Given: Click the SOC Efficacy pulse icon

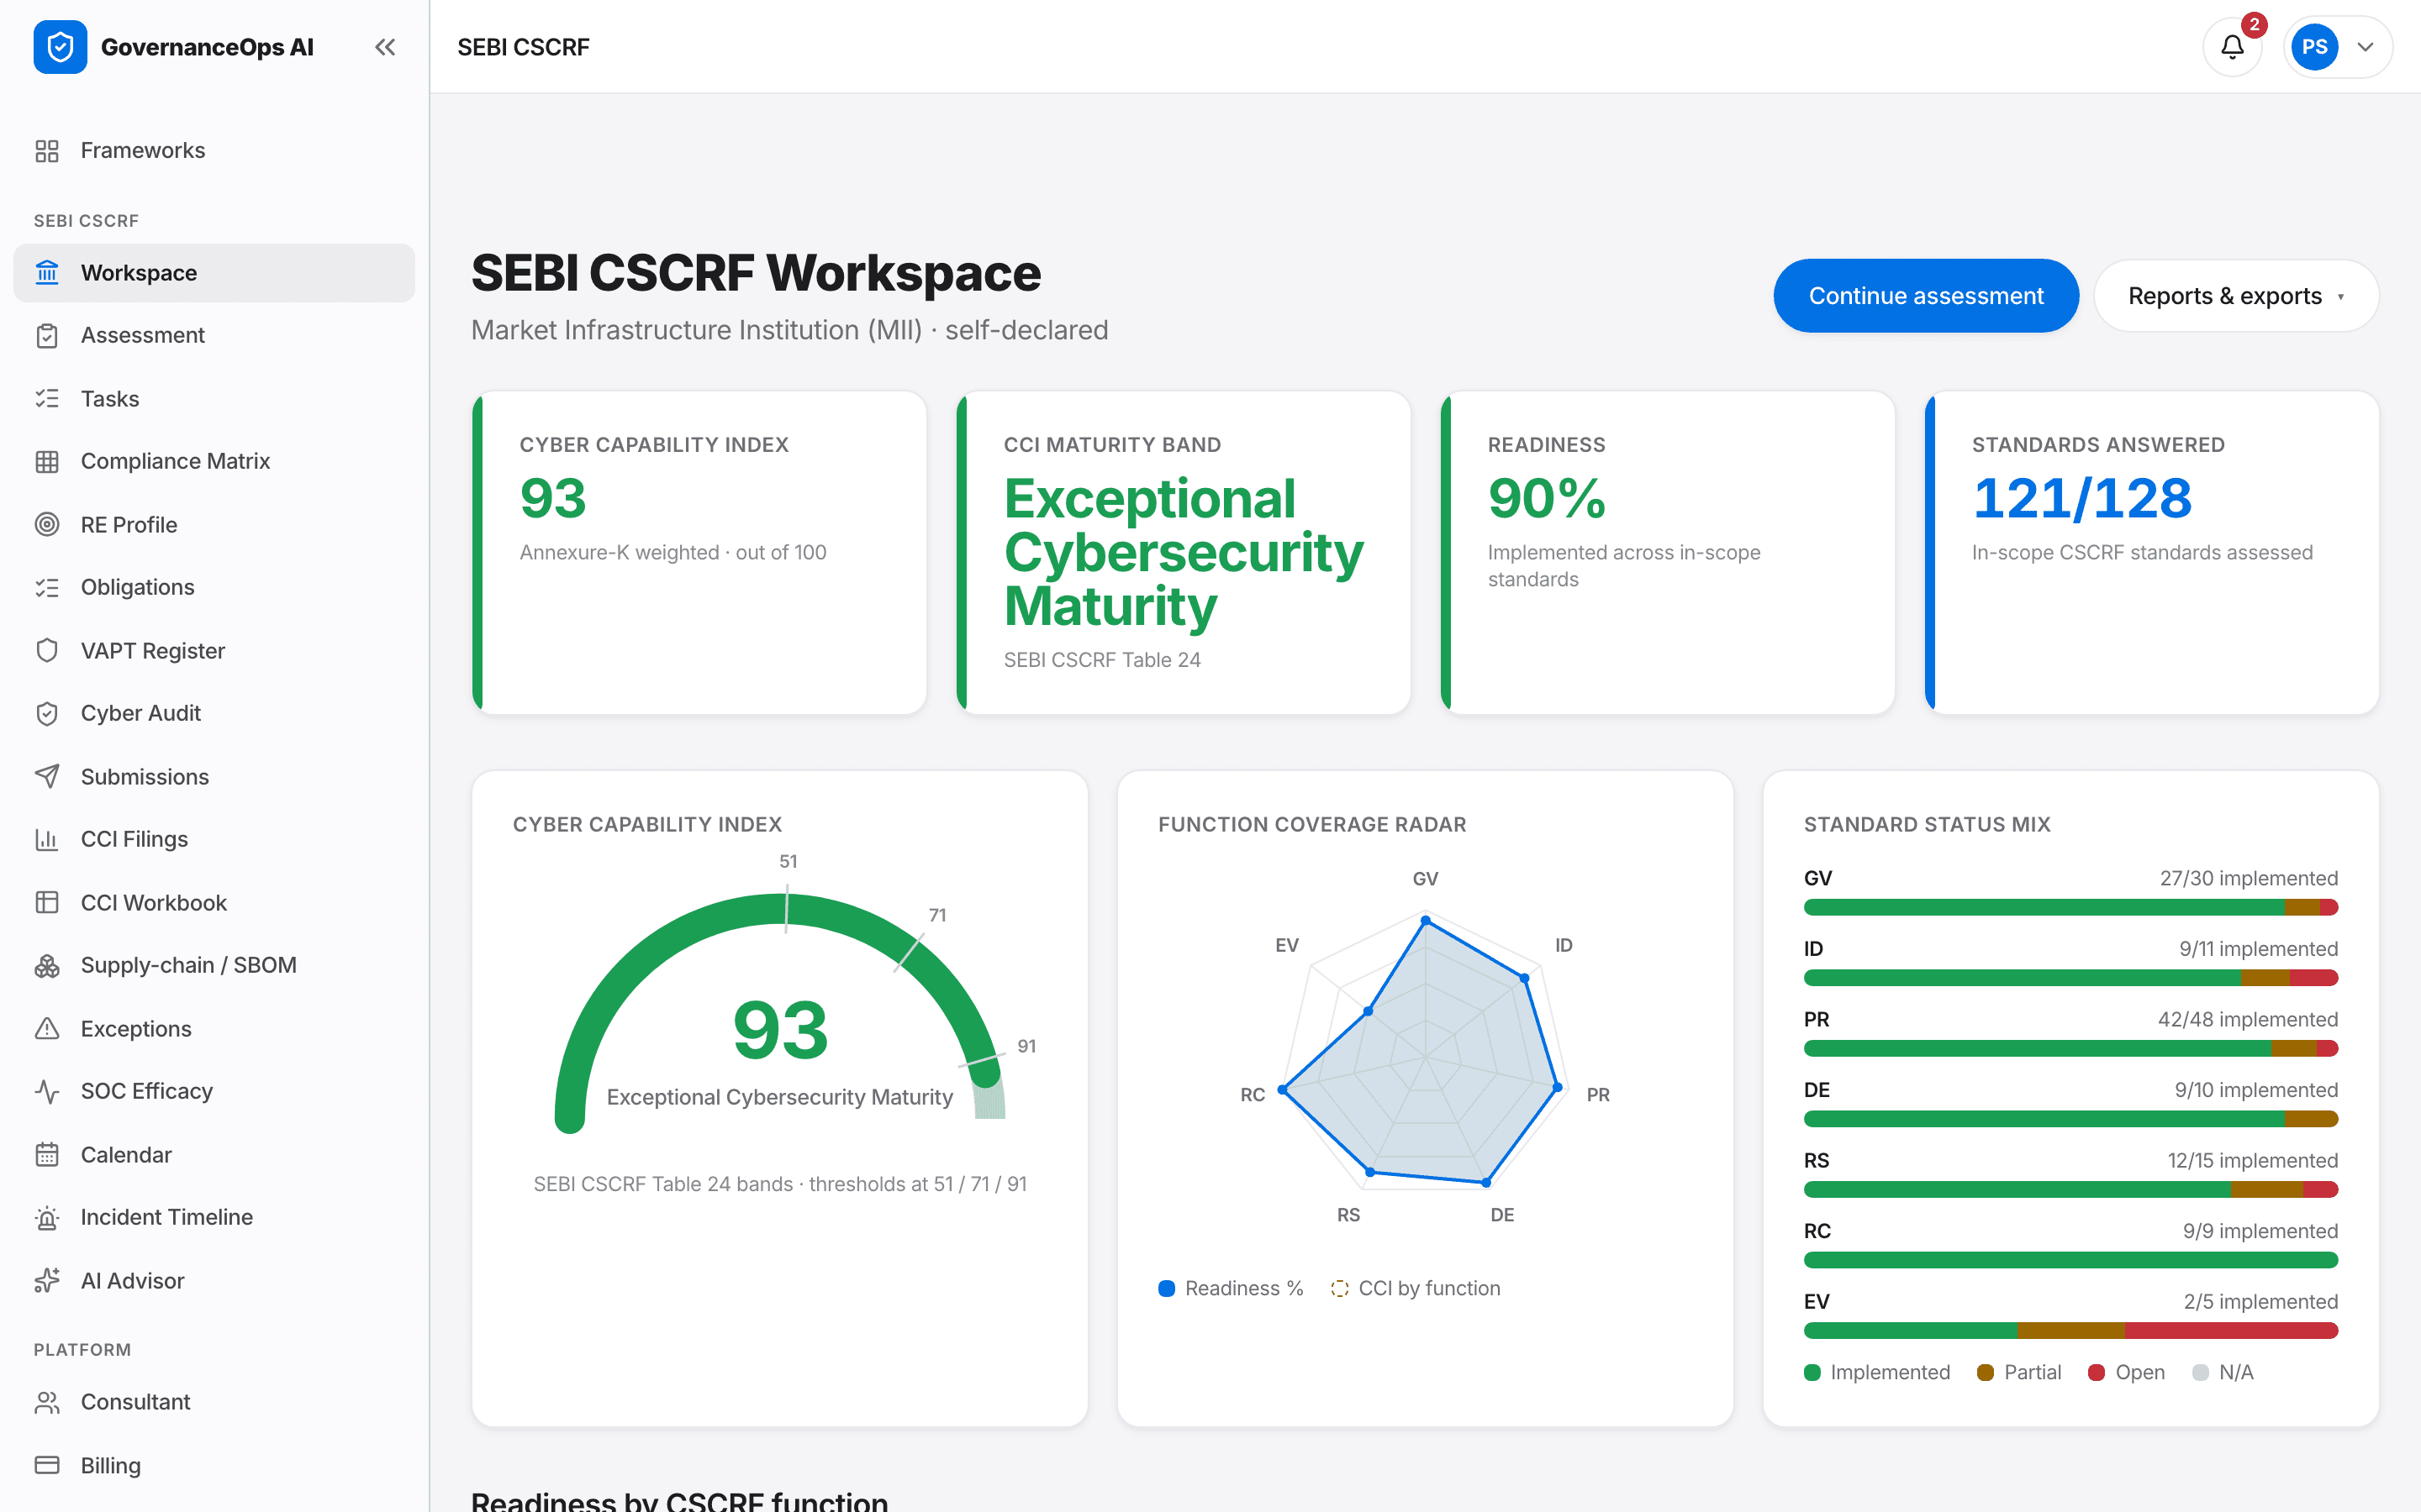Looking at the screenshot, I should coord(47,1091).
